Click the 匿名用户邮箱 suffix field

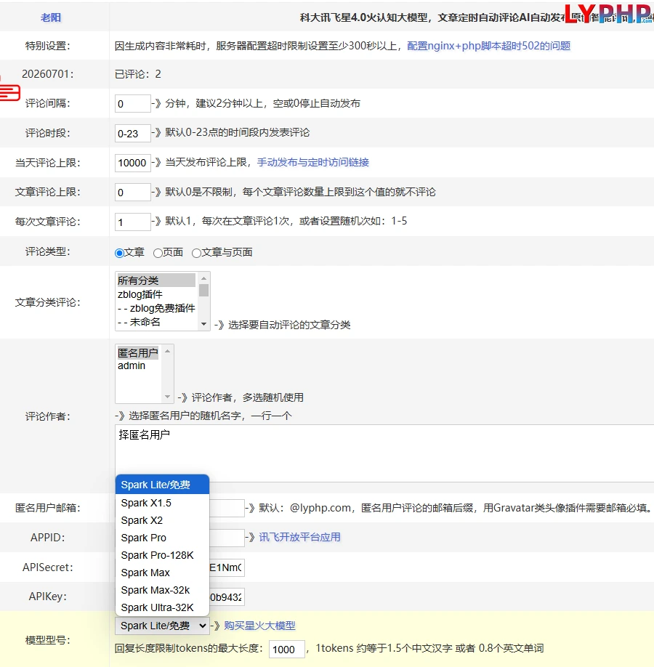227,508
